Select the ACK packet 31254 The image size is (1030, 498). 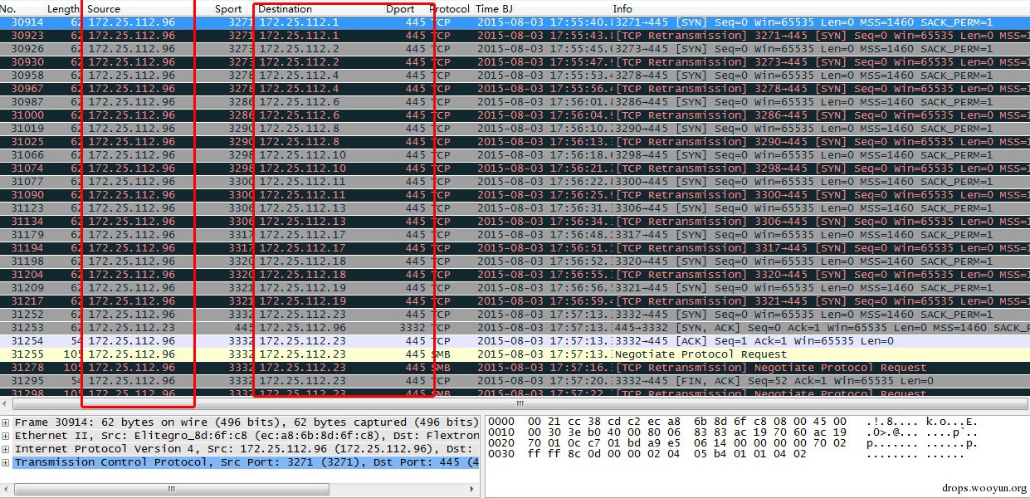[x=515, y=341]
